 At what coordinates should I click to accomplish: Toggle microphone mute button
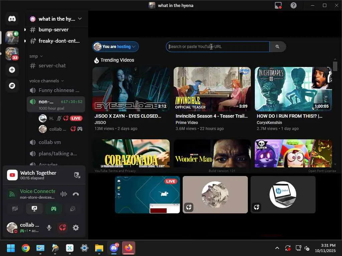49,227
